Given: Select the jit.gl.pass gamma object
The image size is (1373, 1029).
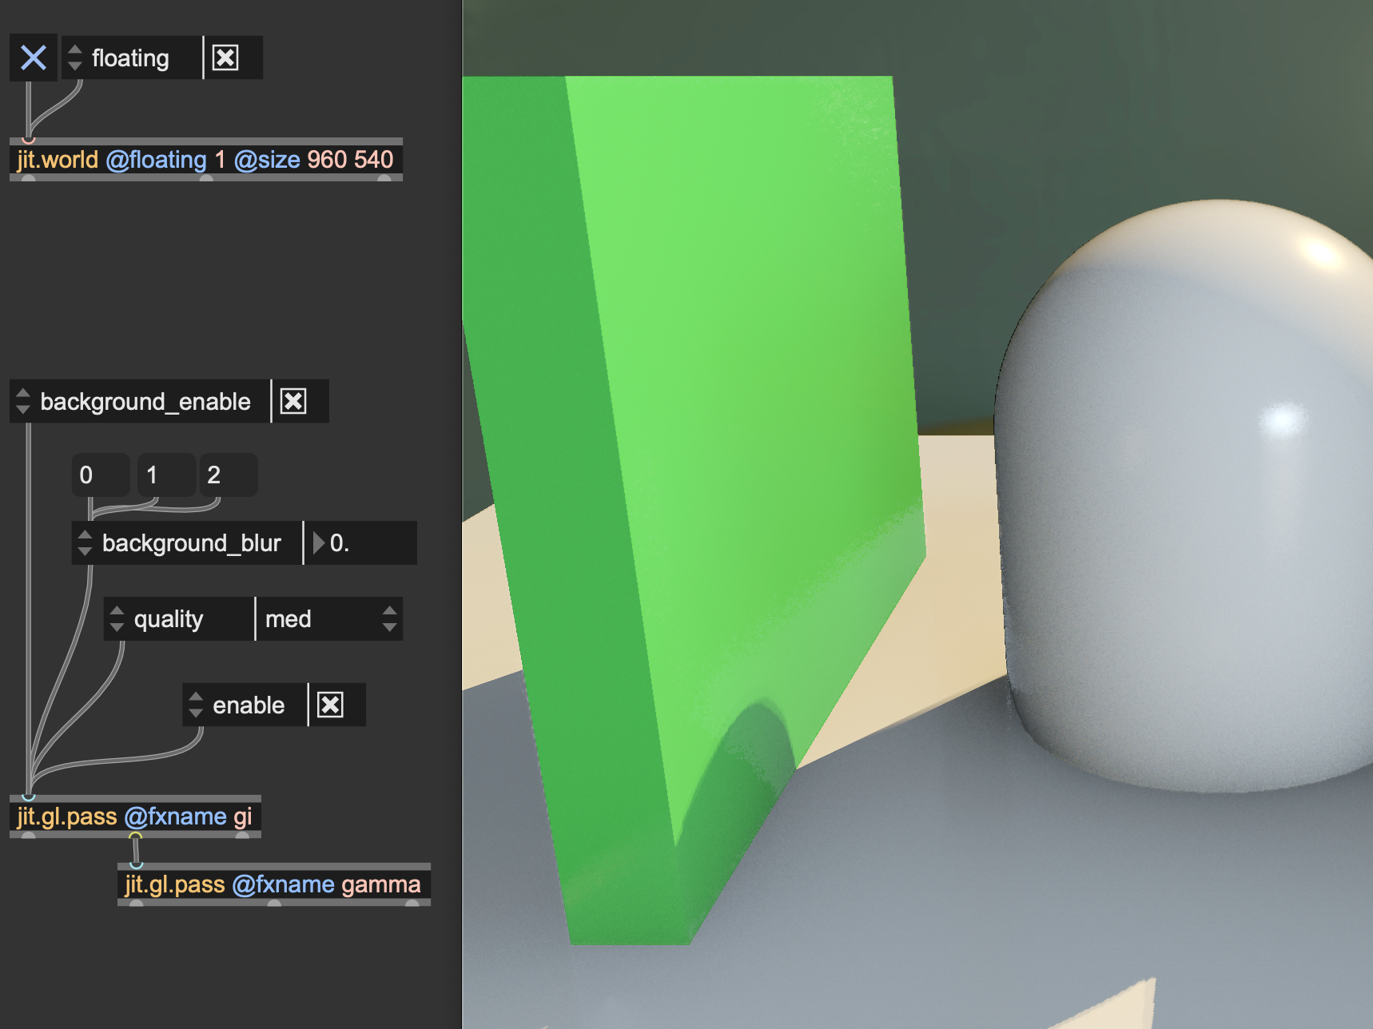Looking at the screenshot, I should (x=273, y=884).
